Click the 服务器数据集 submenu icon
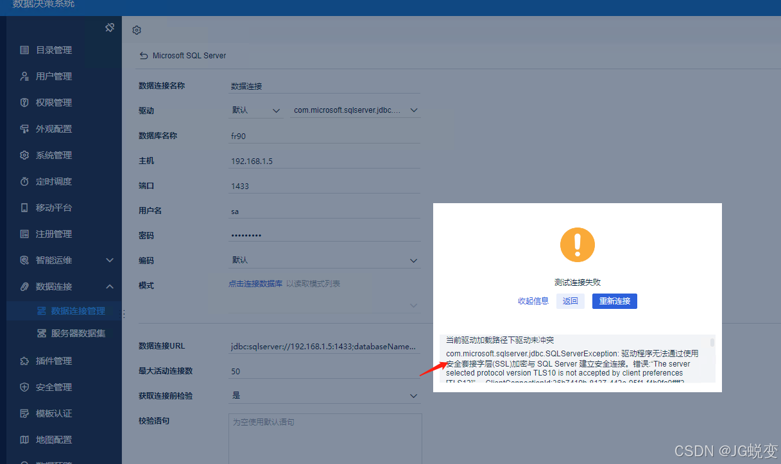Viewport: 781px width, 464px height. [x=42, y=333]
